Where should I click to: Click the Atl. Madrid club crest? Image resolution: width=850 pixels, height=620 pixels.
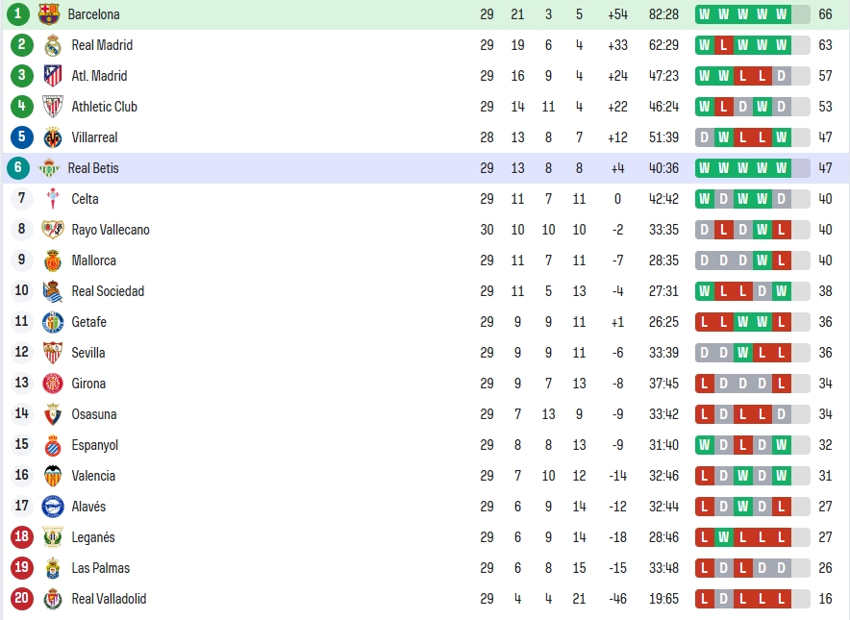point(53,76)
